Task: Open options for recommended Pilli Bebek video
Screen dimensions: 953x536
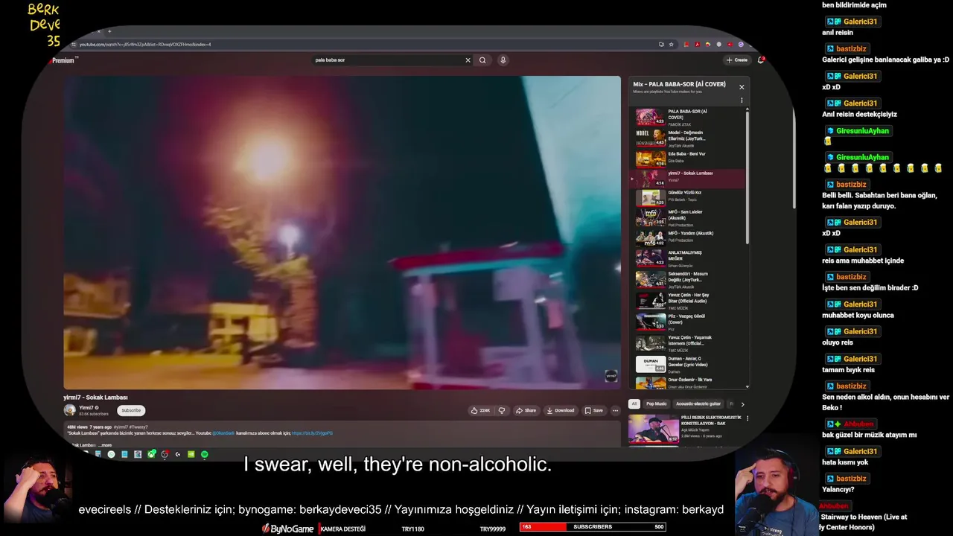Action: point(747,418)
